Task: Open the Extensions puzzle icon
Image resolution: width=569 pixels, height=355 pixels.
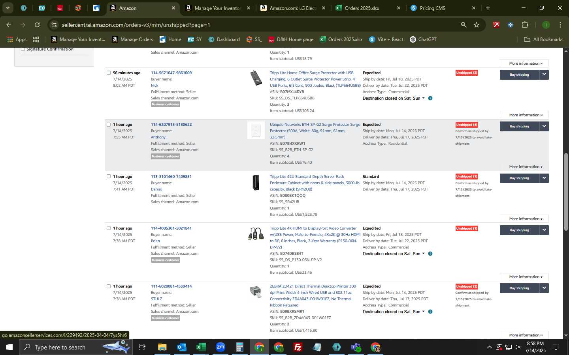Action: [525, 25]
